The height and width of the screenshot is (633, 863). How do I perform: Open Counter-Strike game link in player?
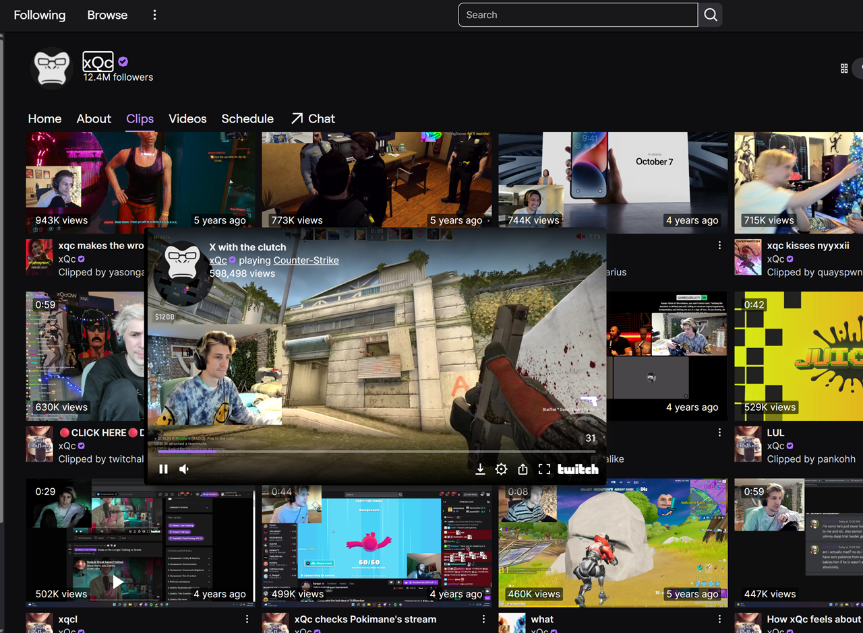tap(306, 261)
